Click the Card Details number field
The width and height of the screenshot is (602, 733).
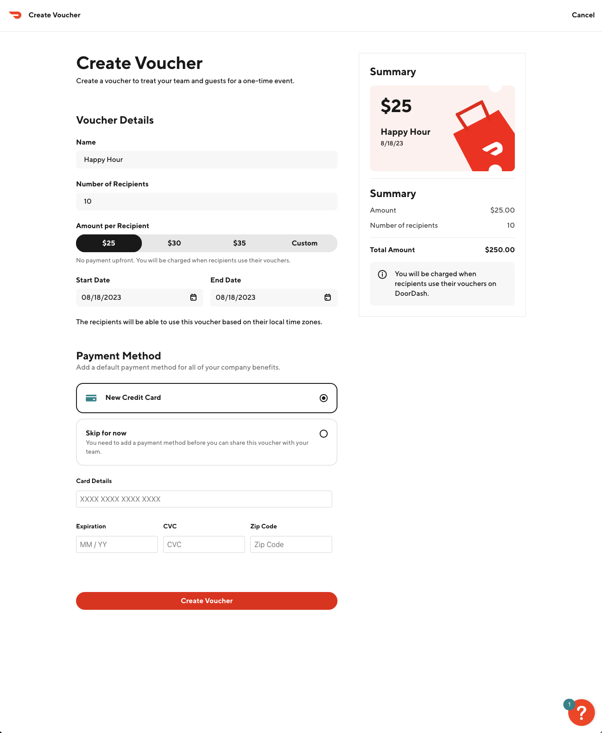coord(204,499)
